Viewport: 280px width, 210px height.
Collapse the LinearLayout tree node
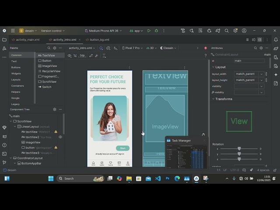click(x=14, y=126)
